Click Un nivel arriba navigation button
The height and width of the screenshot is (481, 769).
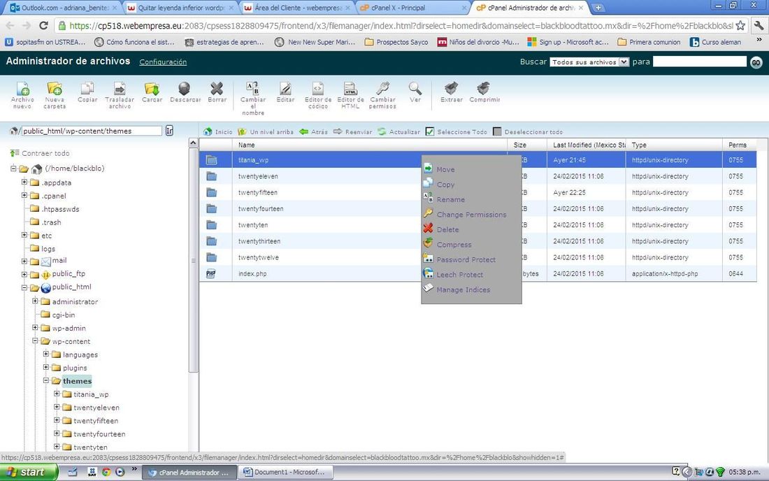266,132
